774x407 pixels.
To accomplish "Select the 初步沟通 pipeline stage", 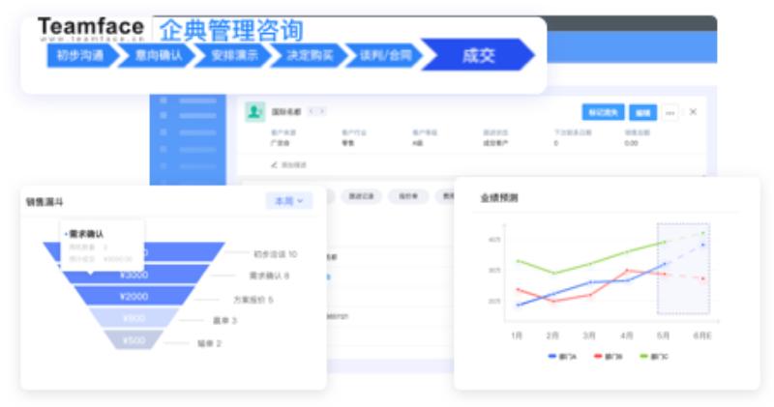I will [x=80, y=55].
